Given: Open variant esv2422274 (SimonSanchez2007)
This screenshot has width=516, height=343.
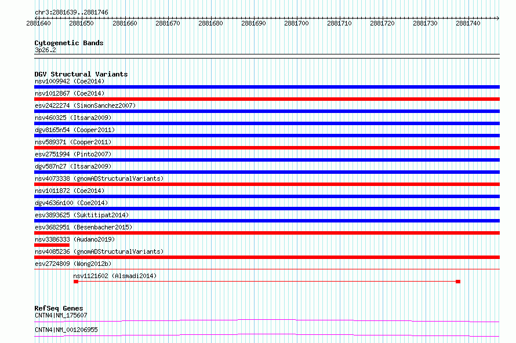Looking at the screenshot, I should (x=85, y=105).
